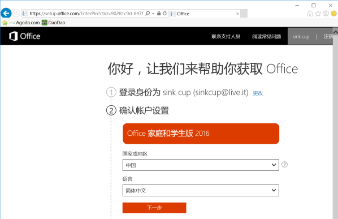
Task: Click the 下一步 button
Action: [154, 208]
